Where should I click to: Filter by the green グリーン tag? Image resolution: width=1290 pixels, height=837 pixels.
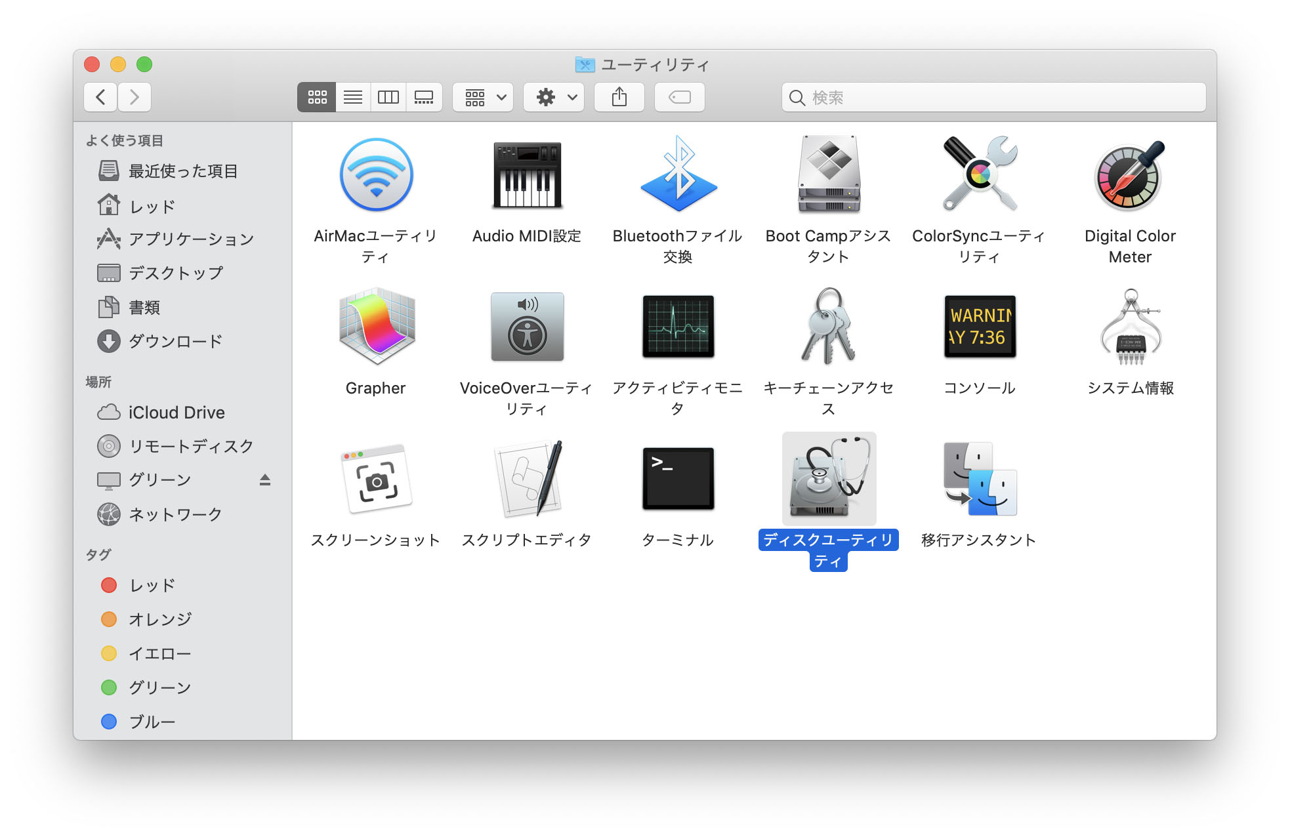tap(182, 687)
